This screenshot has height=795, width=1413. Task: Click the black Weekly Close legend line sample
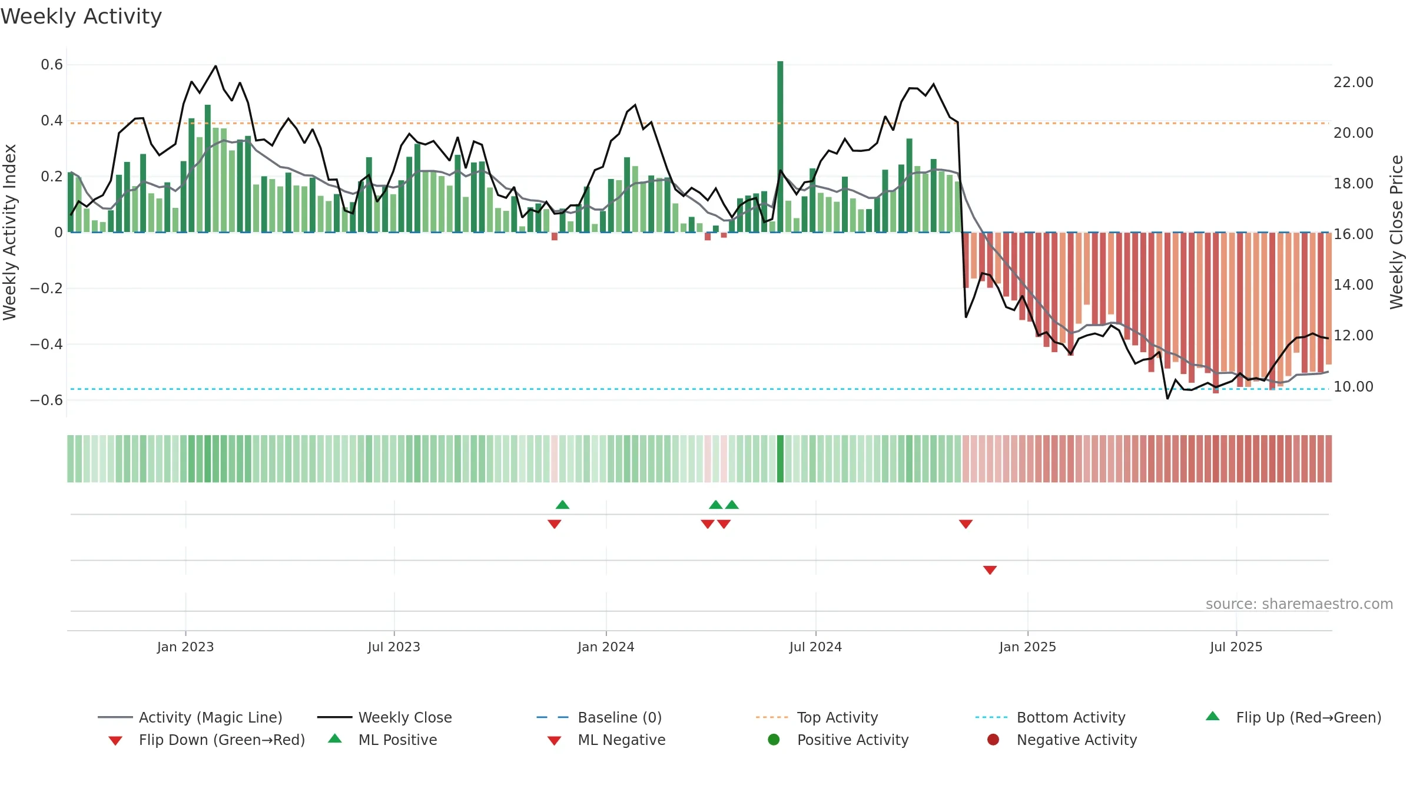(x=334, y=717)
